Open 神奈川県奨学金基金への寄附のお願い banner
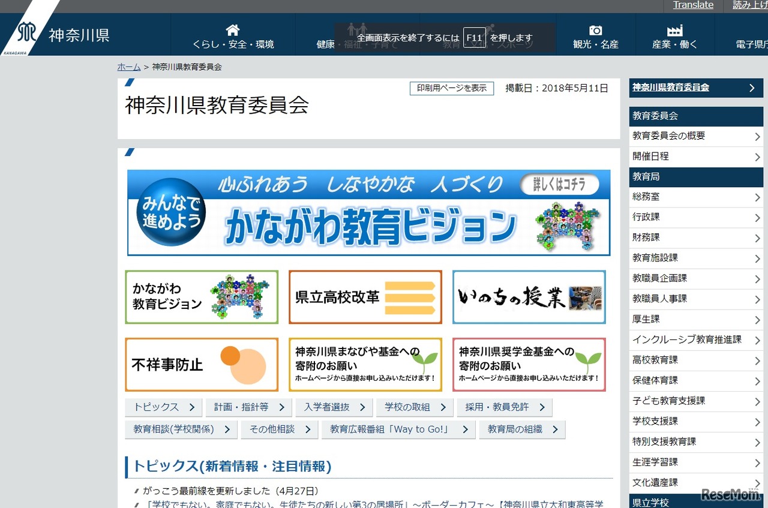The width and height of the screenshot is (768, 508). coord(529,365)
